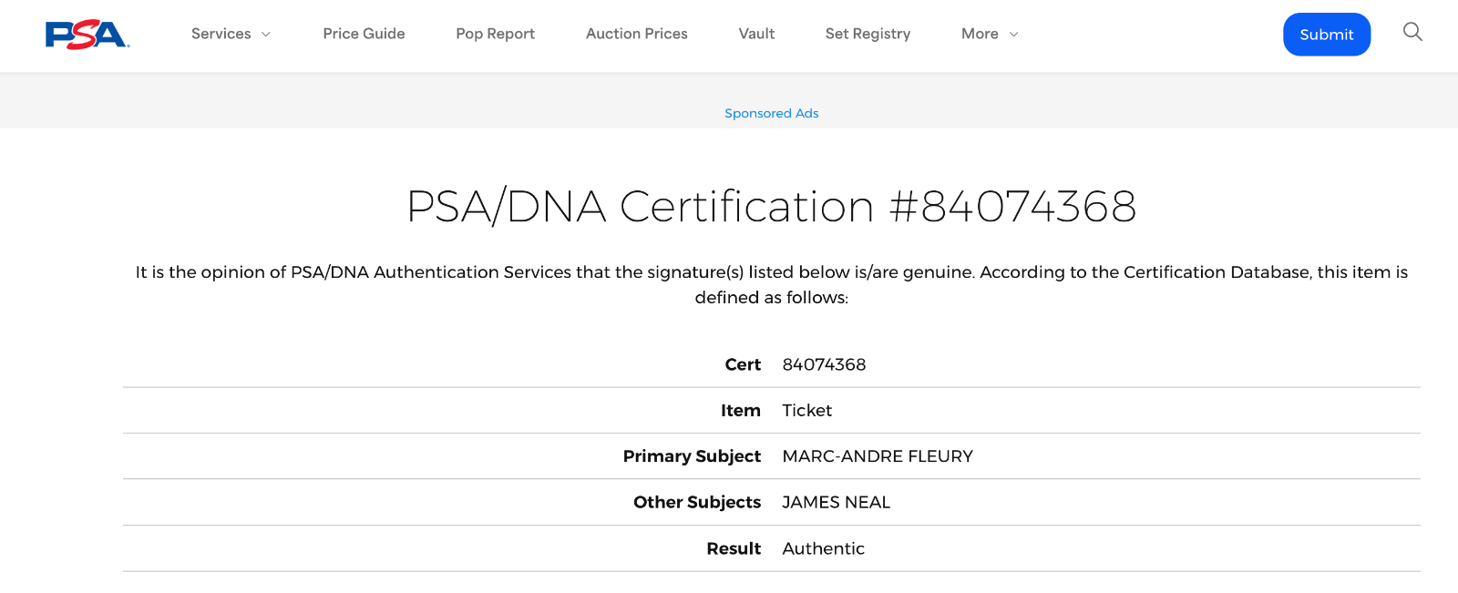Open the Price Guide menu item
1458x593 pixels.
pos(364,34)
